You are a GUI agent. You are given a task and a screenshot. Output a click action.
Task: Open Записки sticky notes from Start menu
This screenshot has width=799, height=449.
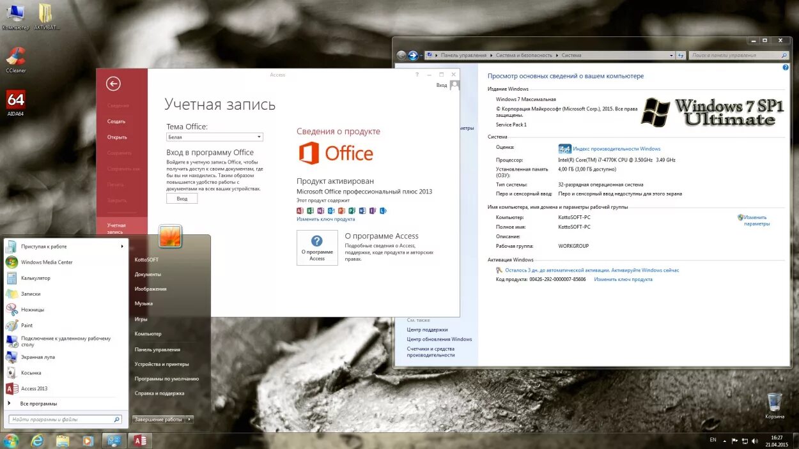click(x=66, y=294)
